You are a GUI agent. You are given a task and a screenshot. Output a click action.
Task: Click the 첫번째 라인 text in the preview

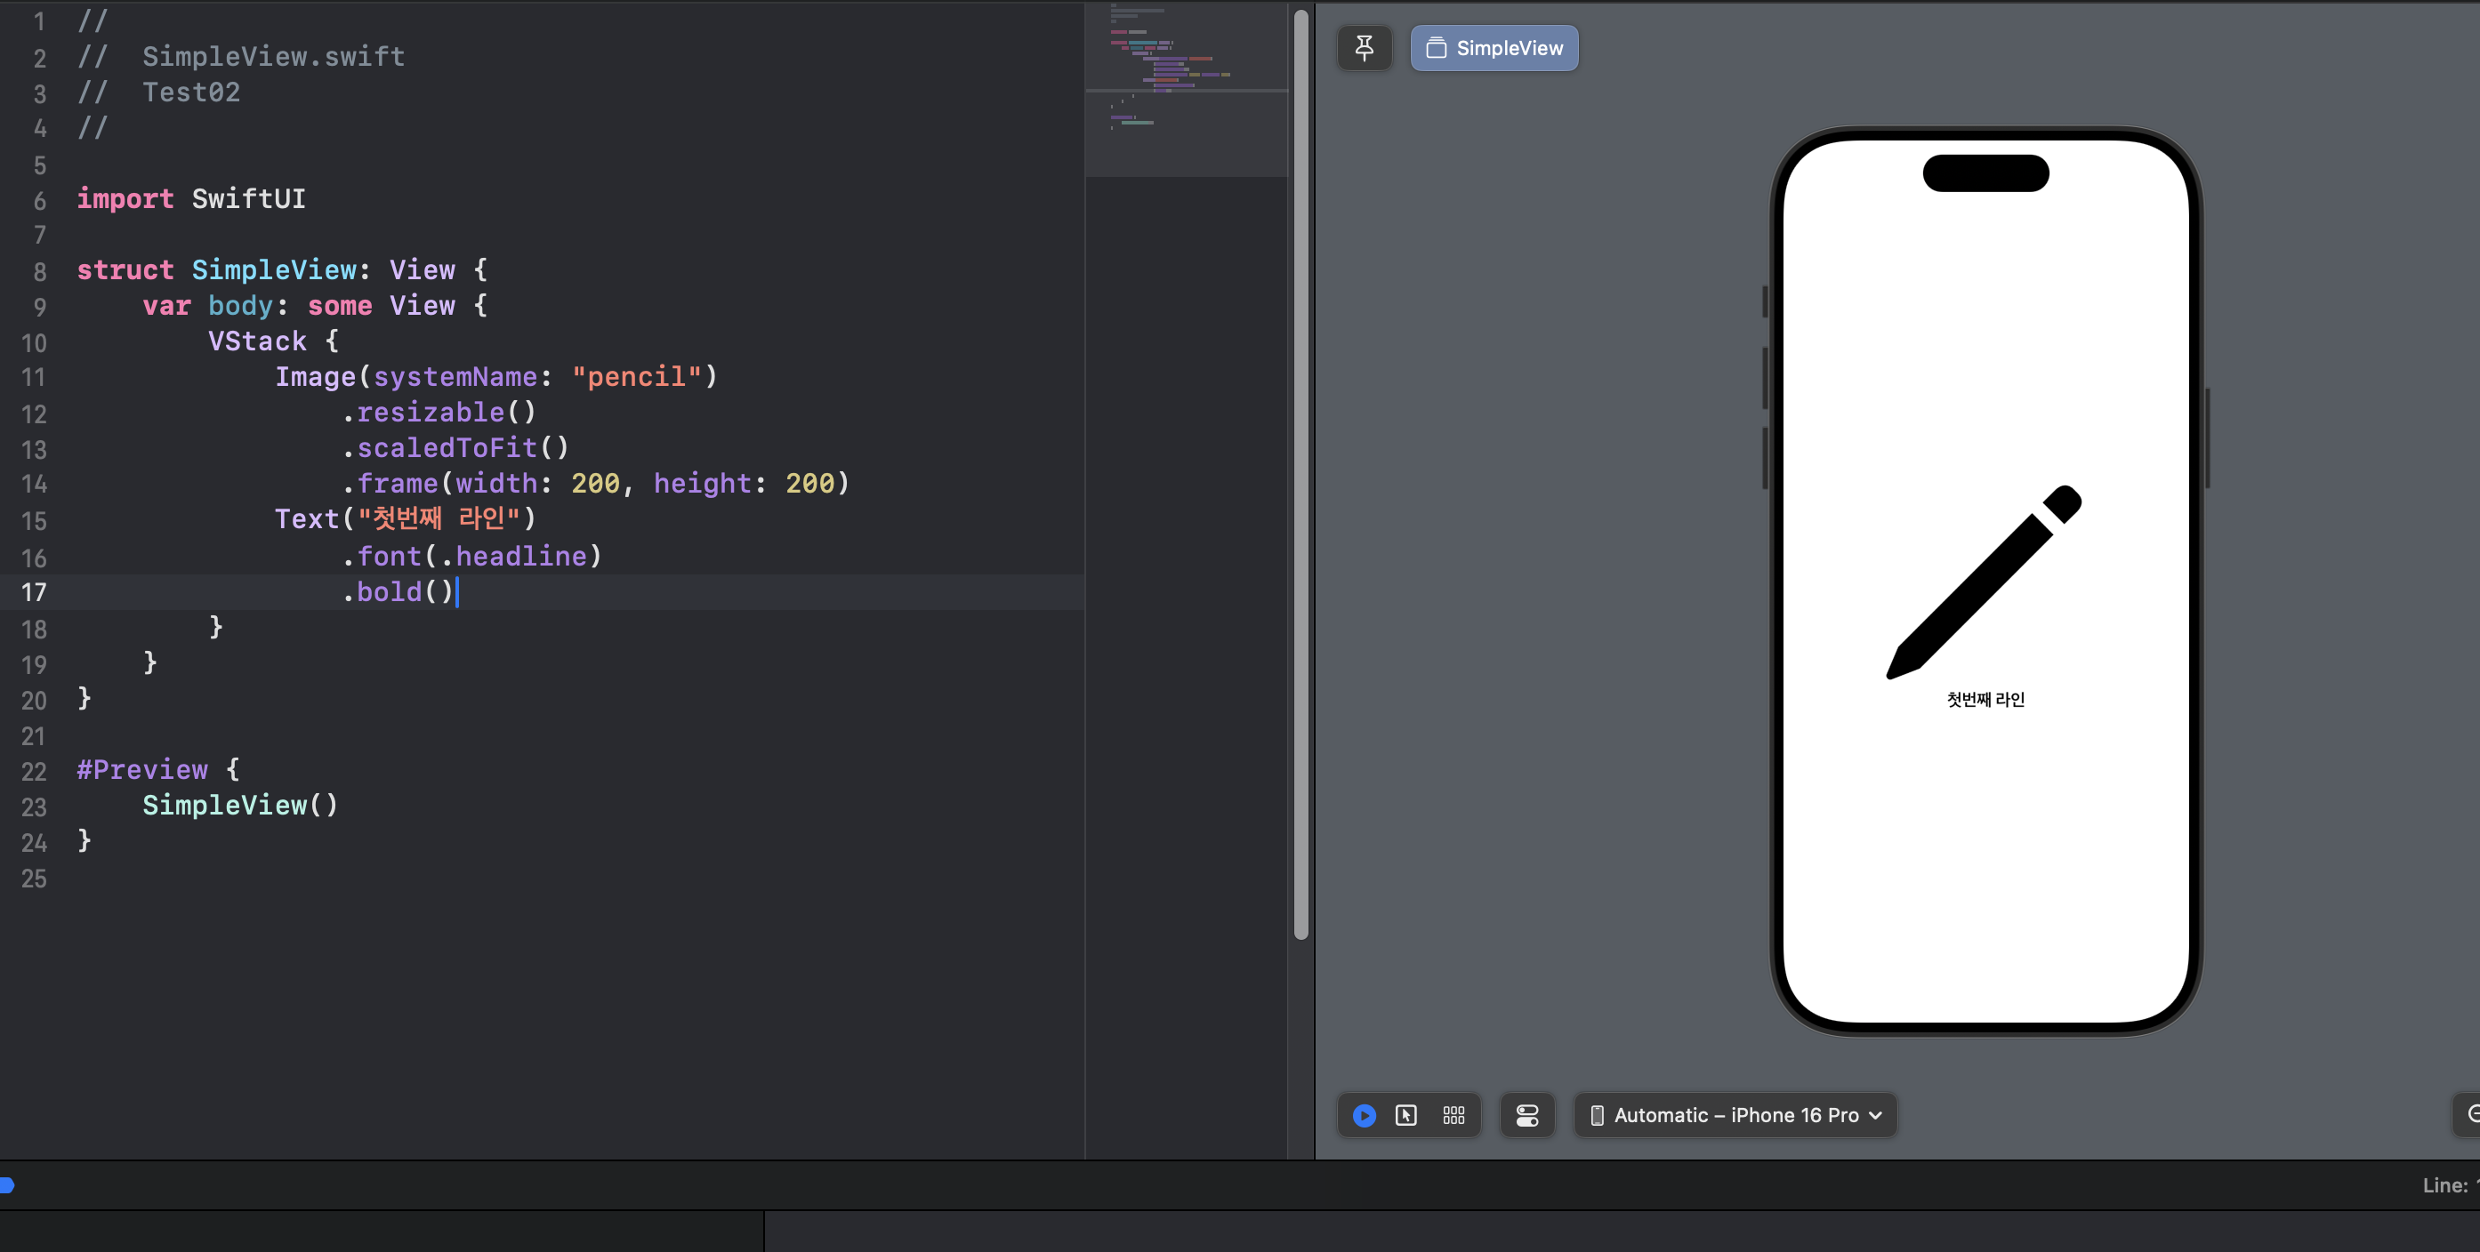point(1985,700)
